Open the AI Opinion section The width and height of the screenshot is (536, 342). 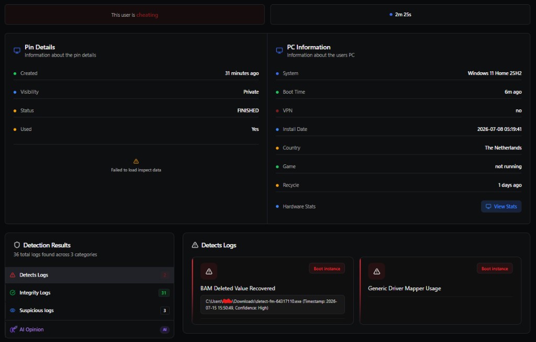[x=90, y=329]
